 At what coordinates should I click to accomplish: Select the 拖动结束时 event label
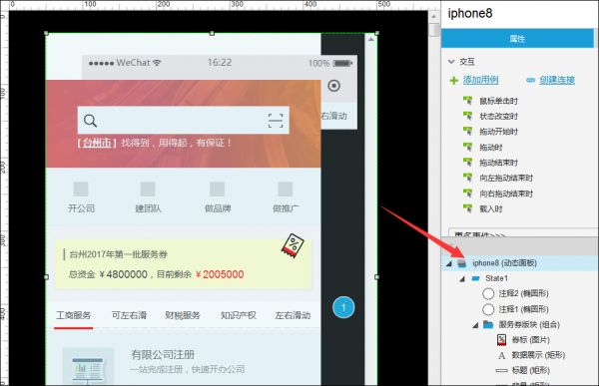498,163
